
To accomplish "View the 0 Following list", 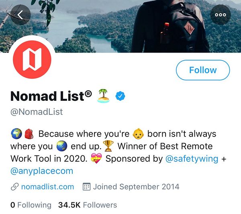I will tap(31, 205).
